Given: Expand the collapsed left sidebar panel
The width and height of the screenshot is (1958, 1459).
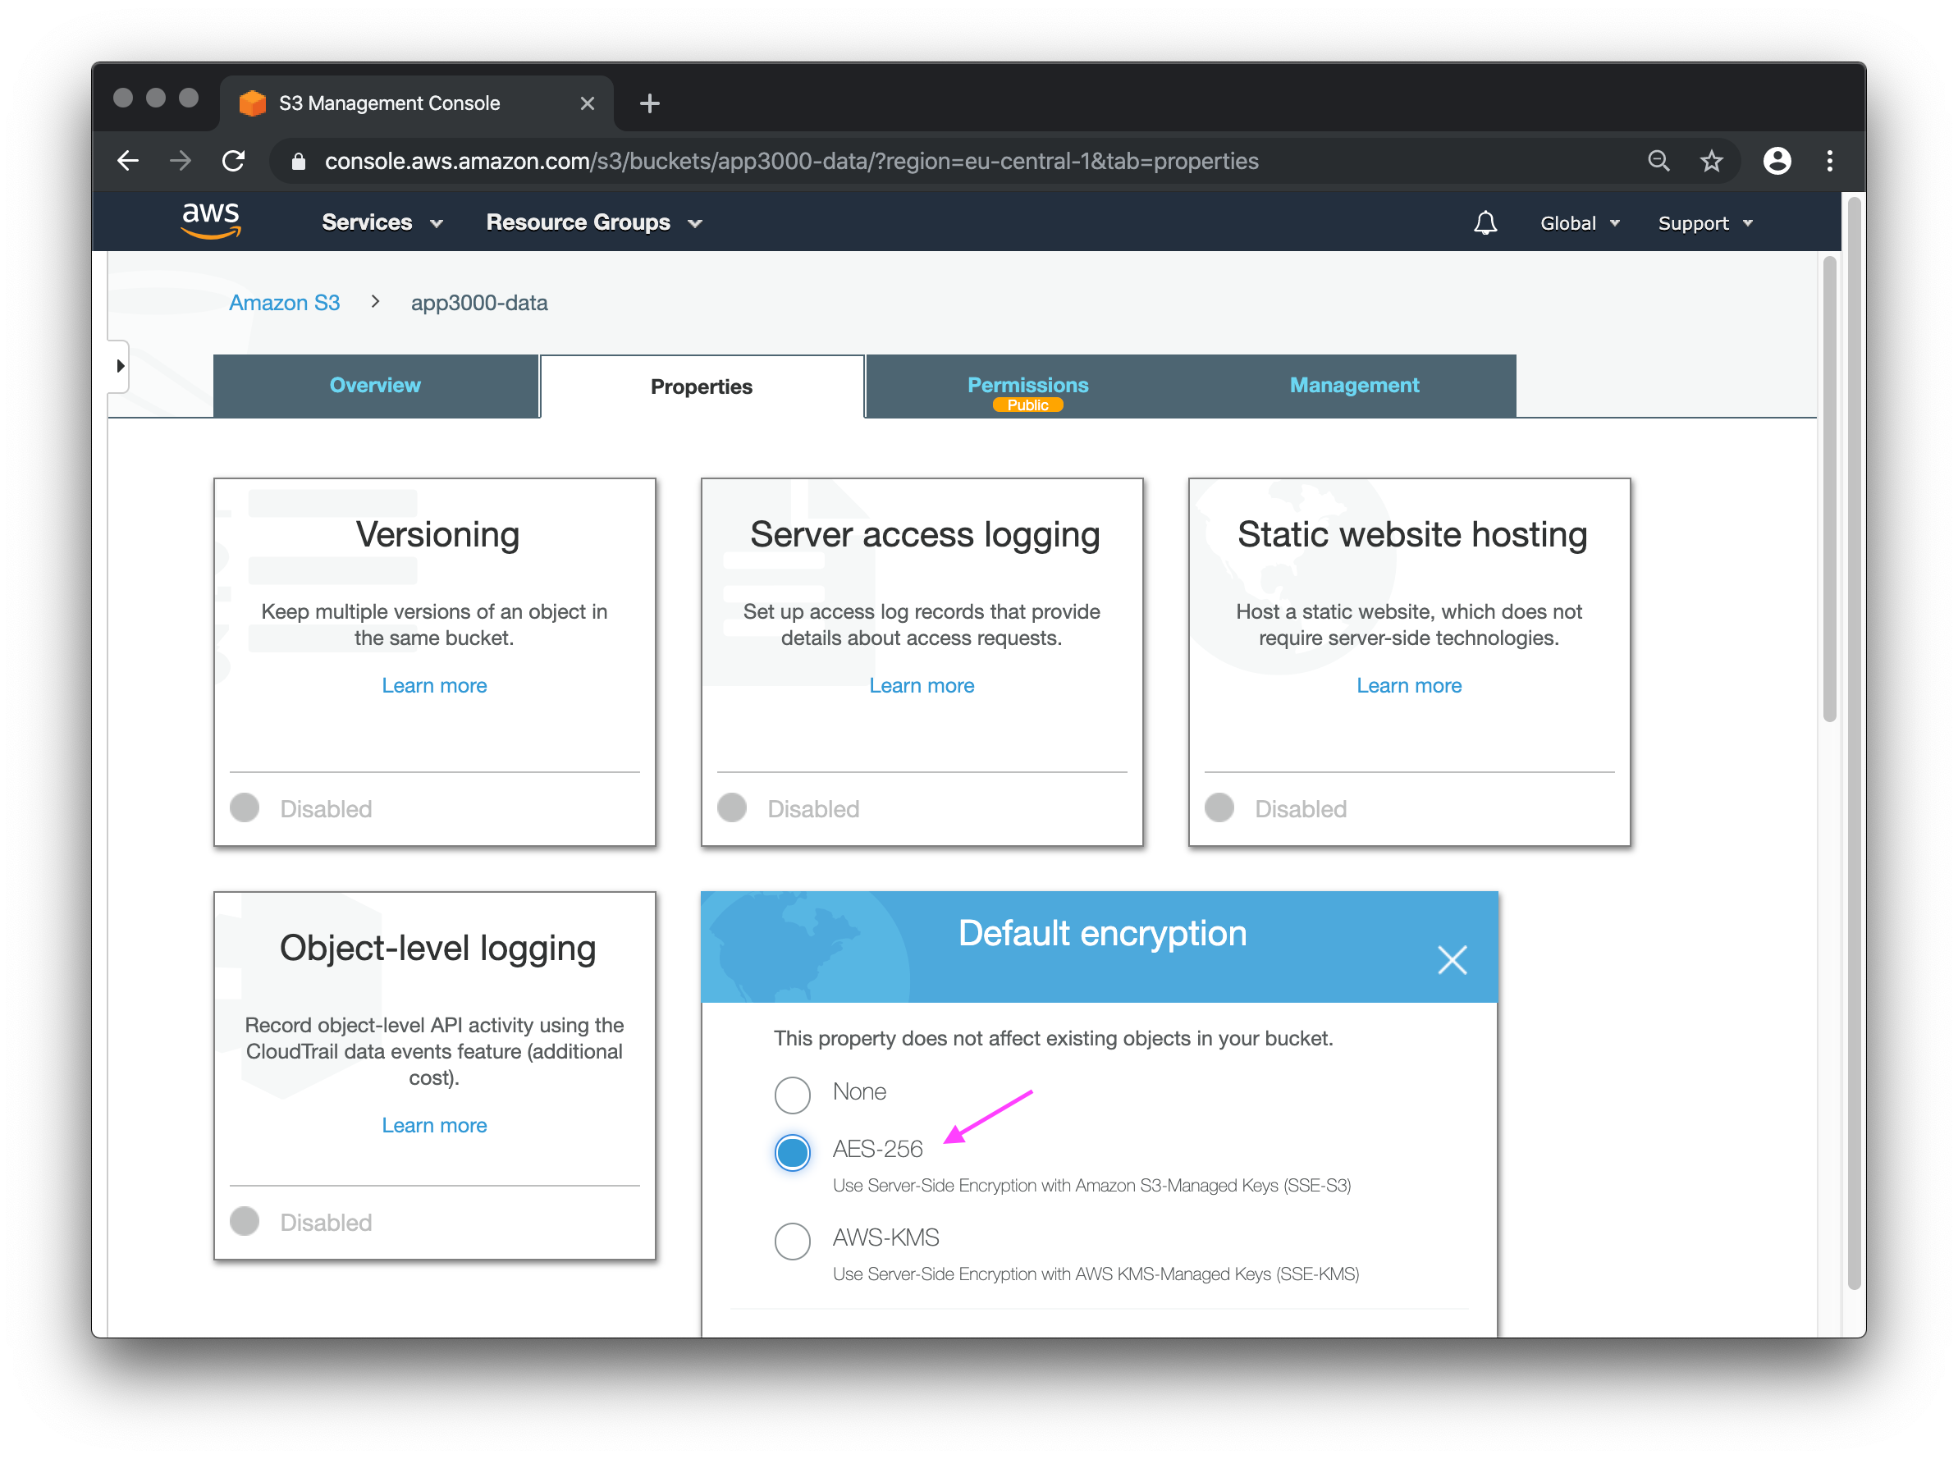Looking at the screenshot, I should coord(119,367).
